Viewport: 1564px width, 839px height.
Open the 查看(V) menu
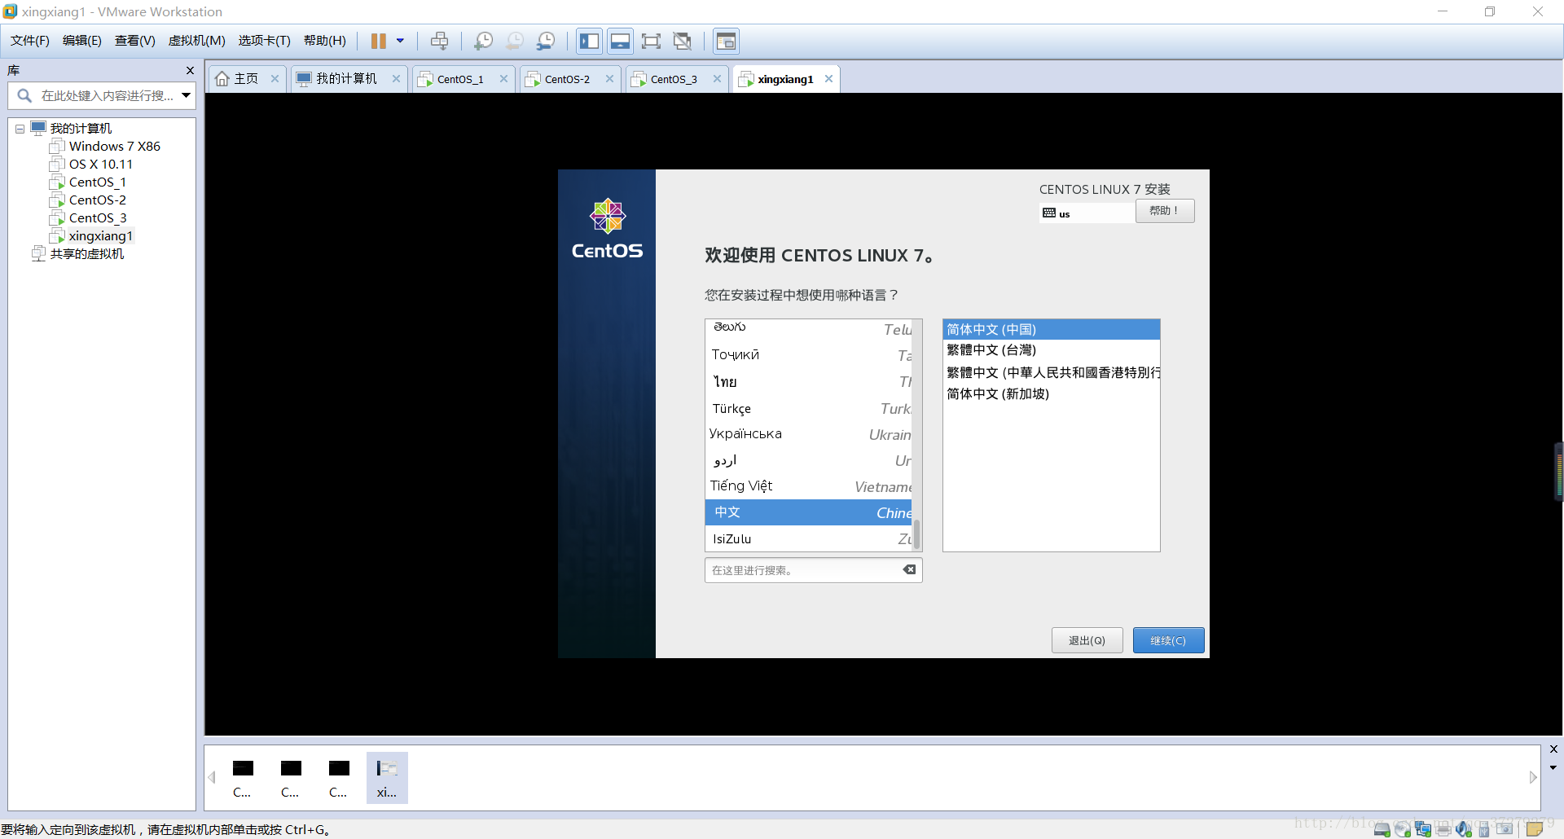tap(135, 41)
